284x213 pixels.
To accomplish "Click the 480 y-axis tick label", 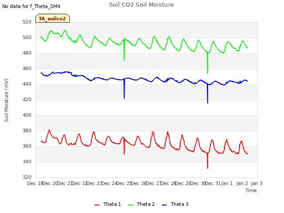I will [27, 53].
